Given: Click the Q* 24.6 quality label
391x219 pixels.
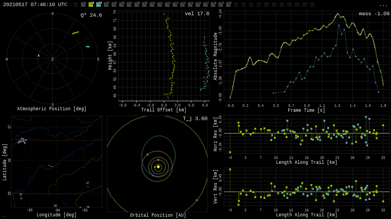Looking at the screenshot, I should click(x=91, y=15).
